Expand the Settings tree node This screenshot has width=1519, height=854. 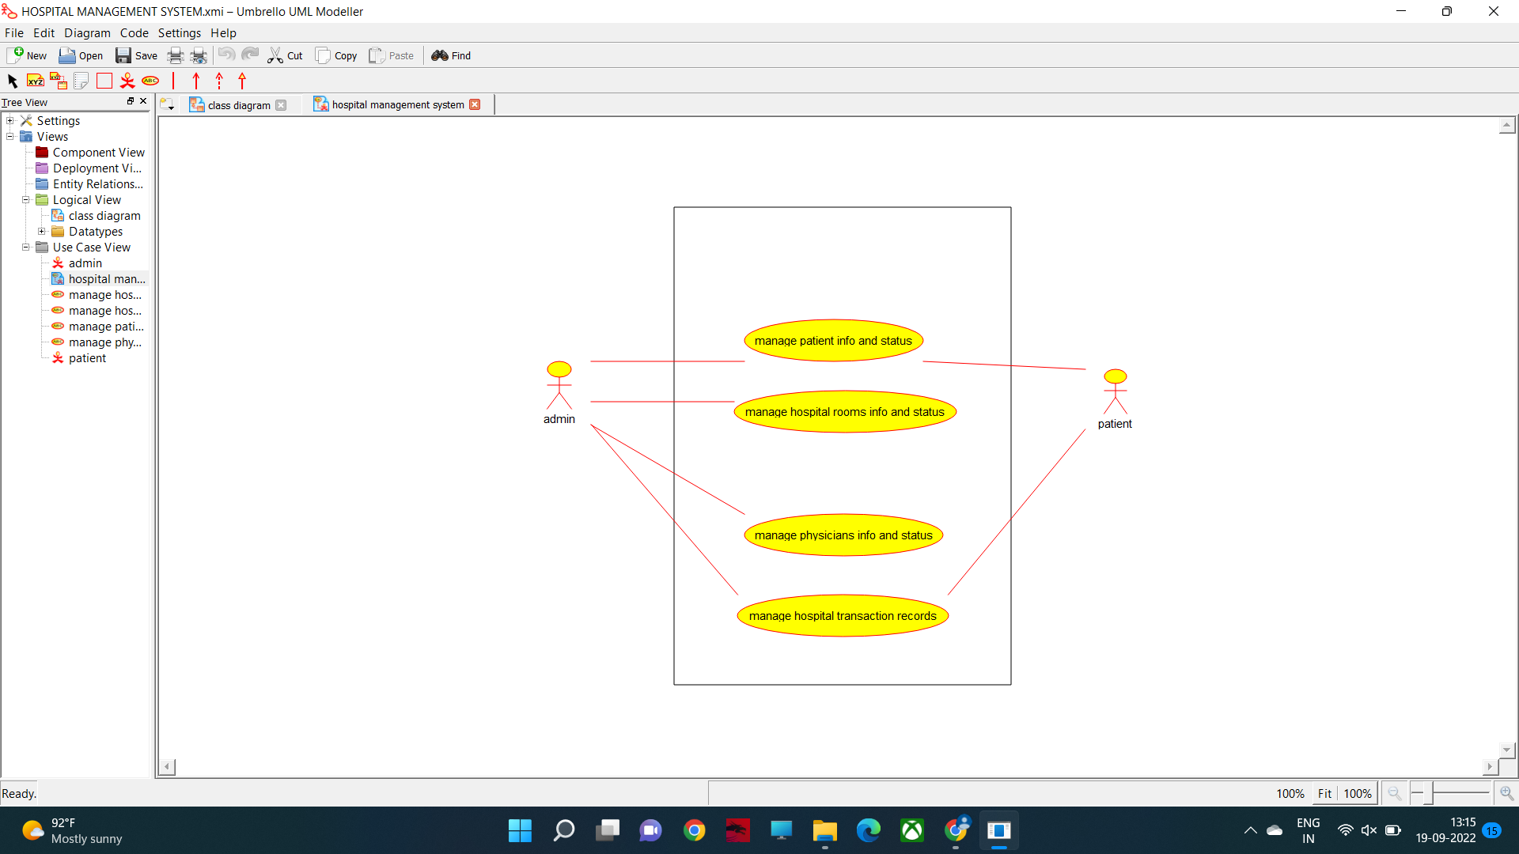point(9,121)
